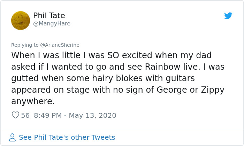
Task: Click the person silhouette icon
Action: pos(13,137)
